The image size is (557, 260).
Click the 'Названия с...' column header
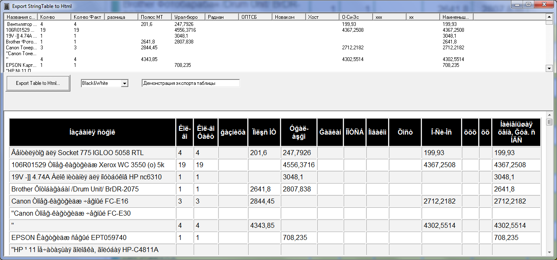[x=21, y=17]
